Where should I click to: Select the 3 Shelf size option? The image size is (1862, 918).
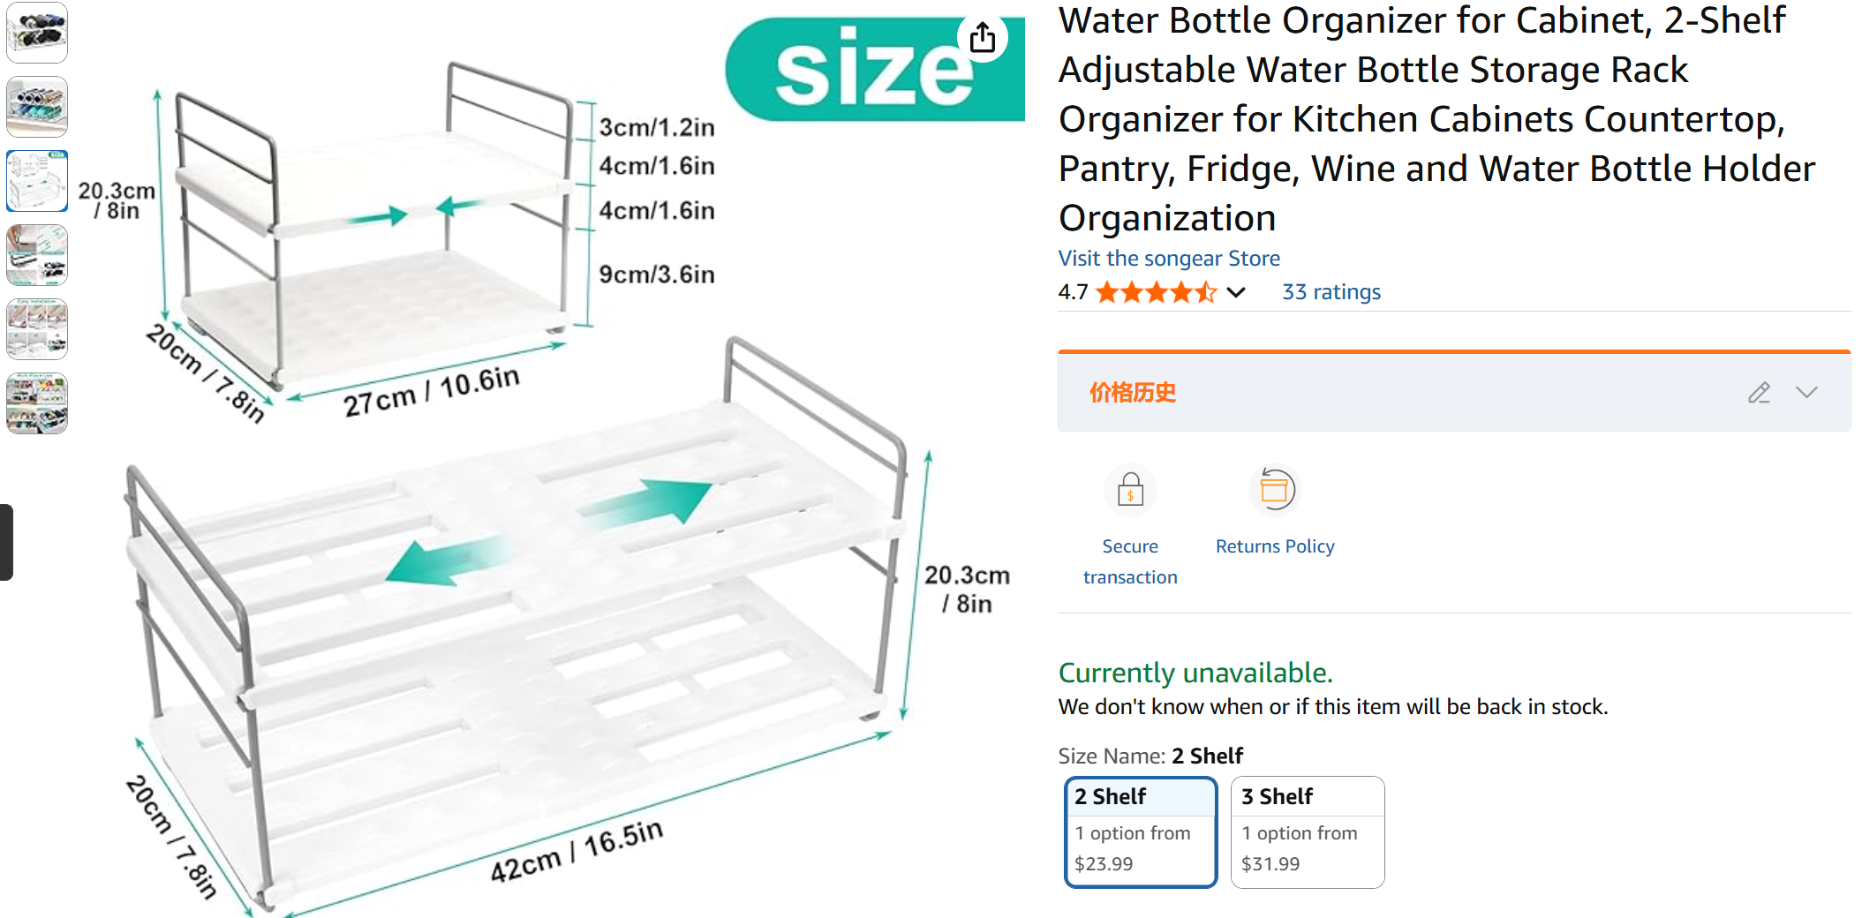click(x=1307, y=831)
